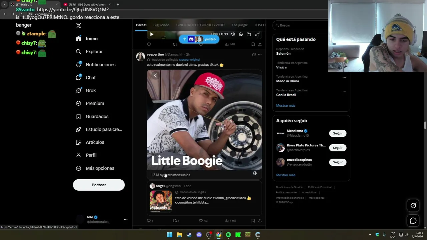The image size is (427, 240).
Task: Click Grok icon on vespertine's post
Action: [254, 55]
